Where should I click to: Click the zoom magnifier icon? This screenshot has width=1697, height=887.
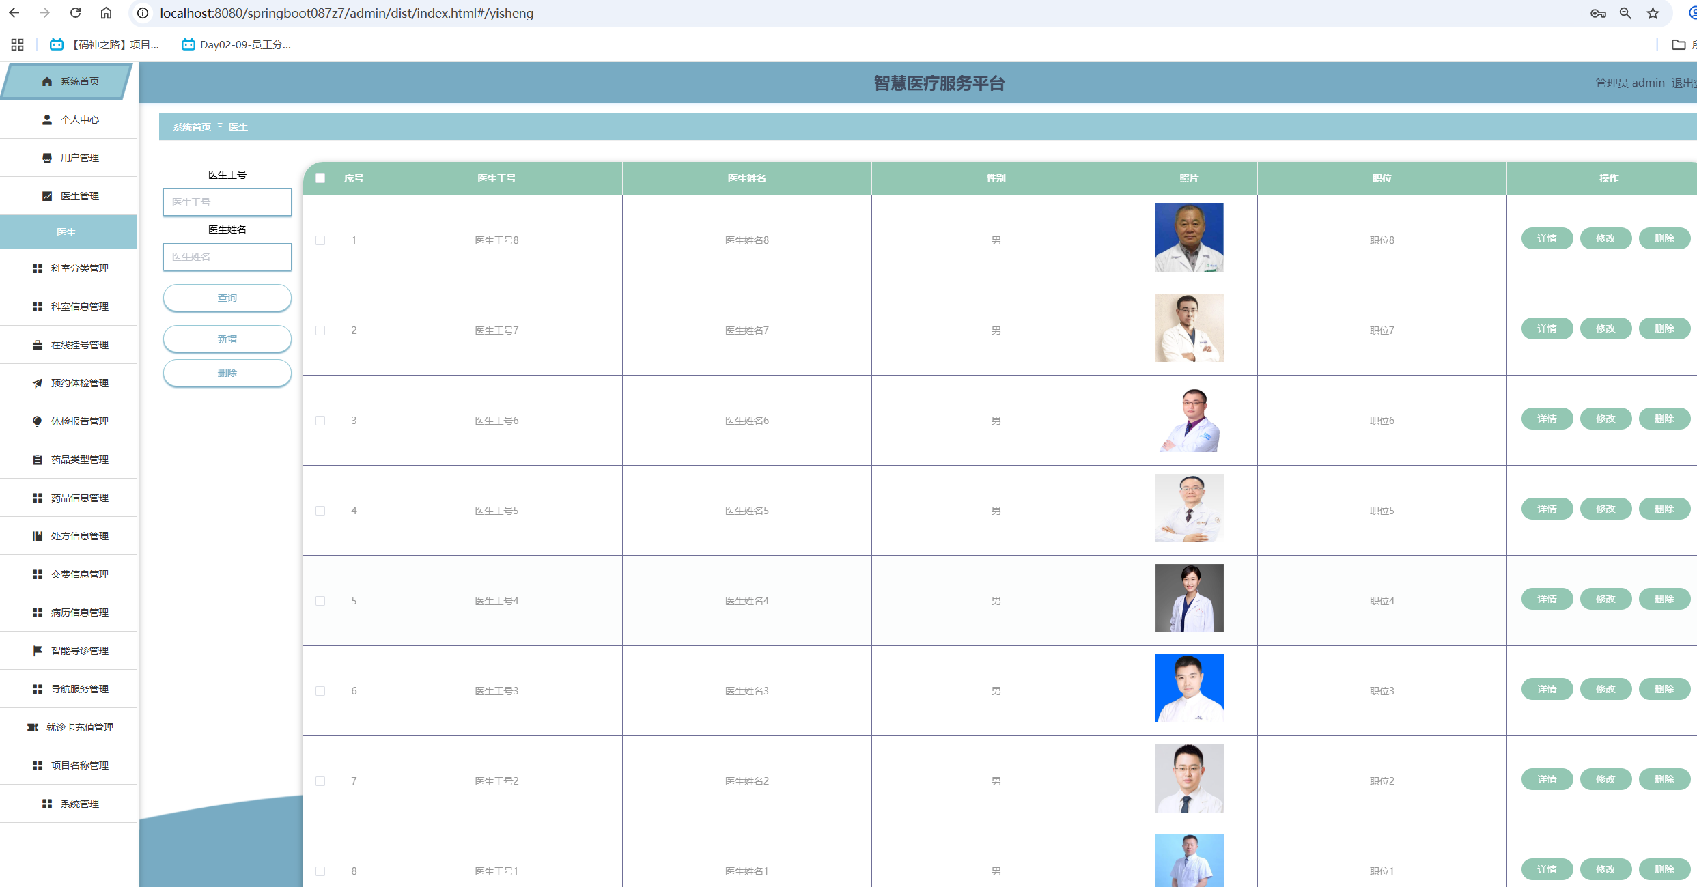pyautogui.click(x=1625, y=13)
